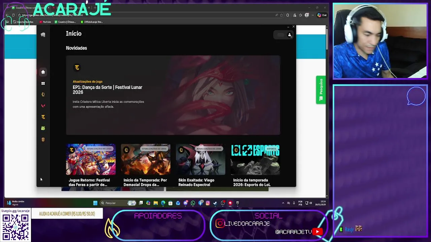This screenshot has width=431, height=242.
Task: Open the Copilot taskbar icon
Action: pos(148,203)
